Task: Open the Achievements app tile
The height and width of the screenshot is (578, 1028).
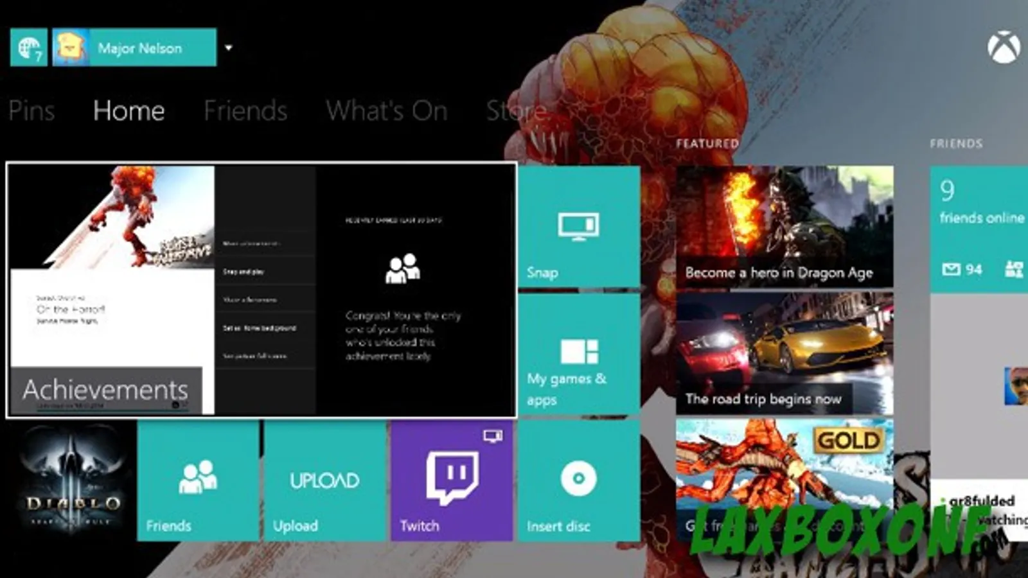Action: coord(261,290)
